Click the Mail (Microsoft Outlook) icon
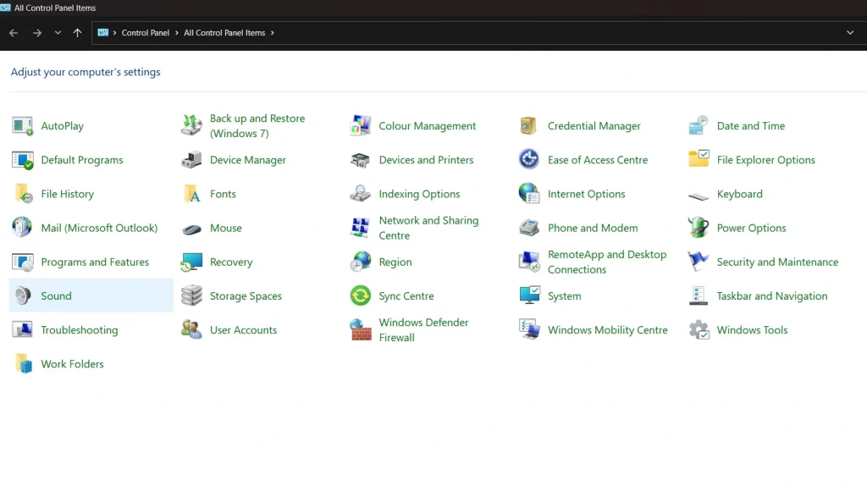The width and height of the screenshot is (867, 486). [23, 228]
